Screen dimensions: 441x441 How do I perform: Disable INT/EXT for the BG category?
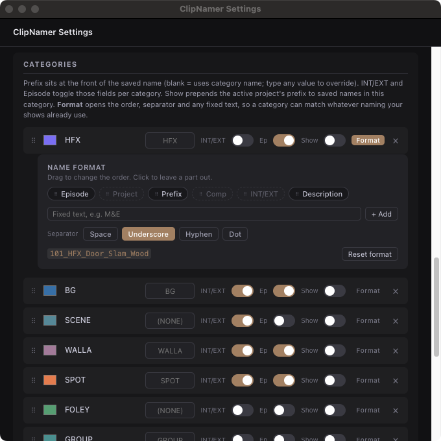click(243, 291)
